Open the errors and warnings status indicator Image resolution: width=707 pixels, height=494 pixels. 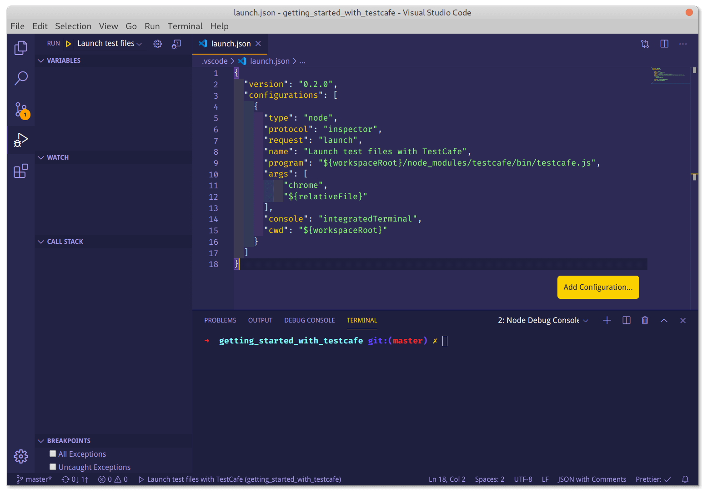(113, 479)
